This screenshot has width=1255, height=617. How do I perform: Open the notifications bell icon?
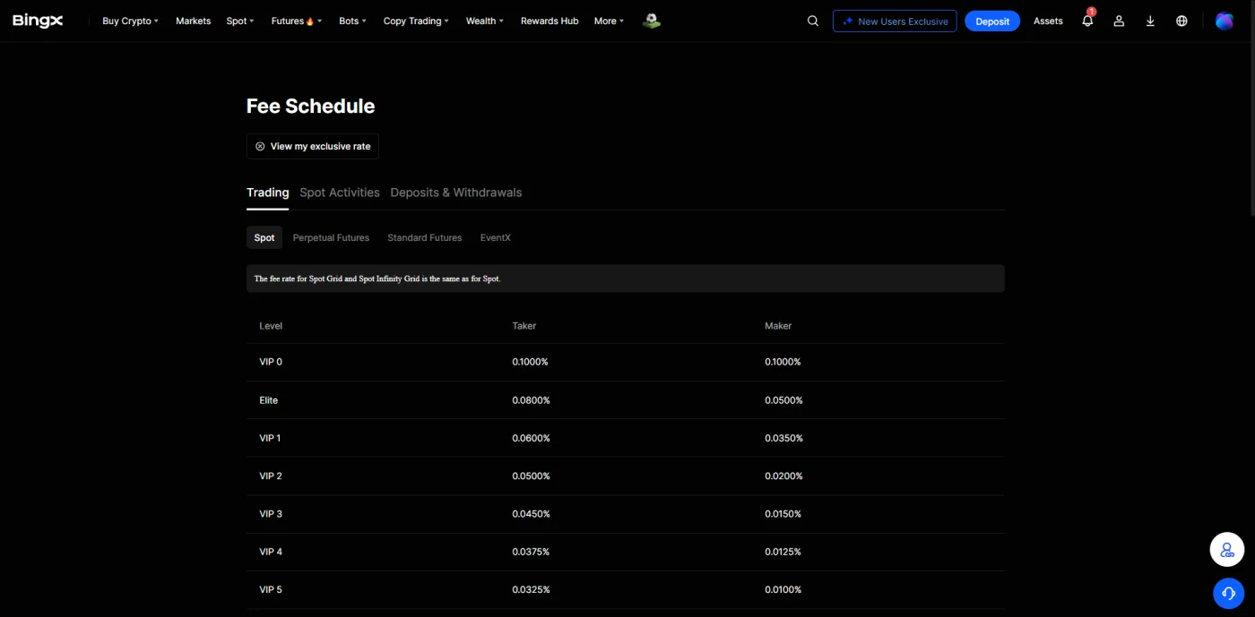pos(1087,21)
